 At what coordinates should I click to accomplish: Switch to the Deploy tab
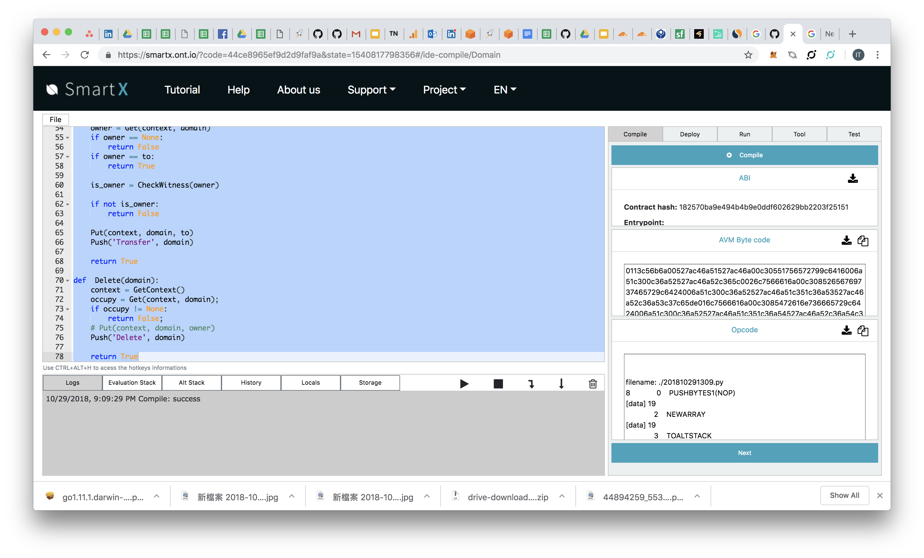690,134
